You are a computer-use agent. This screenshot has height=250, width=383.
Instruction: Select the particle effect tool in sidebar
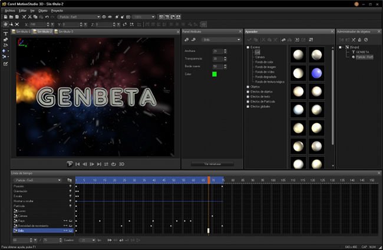point(4,57)
